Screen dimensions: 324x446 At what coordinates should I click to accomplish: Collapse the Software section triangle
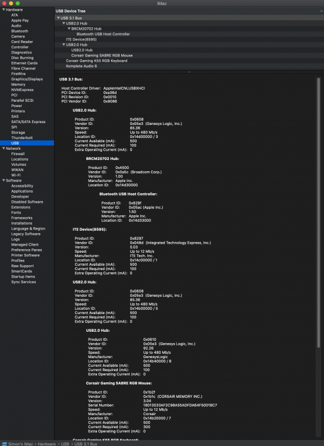4,180
